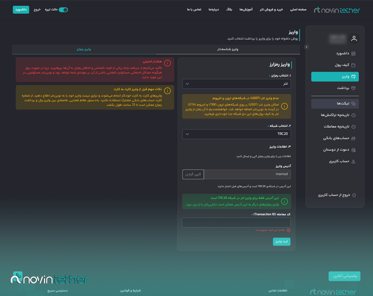Click the transaction history clock icon
The image size is (373, 296).
pyautogui.click(x=353, y=115)
